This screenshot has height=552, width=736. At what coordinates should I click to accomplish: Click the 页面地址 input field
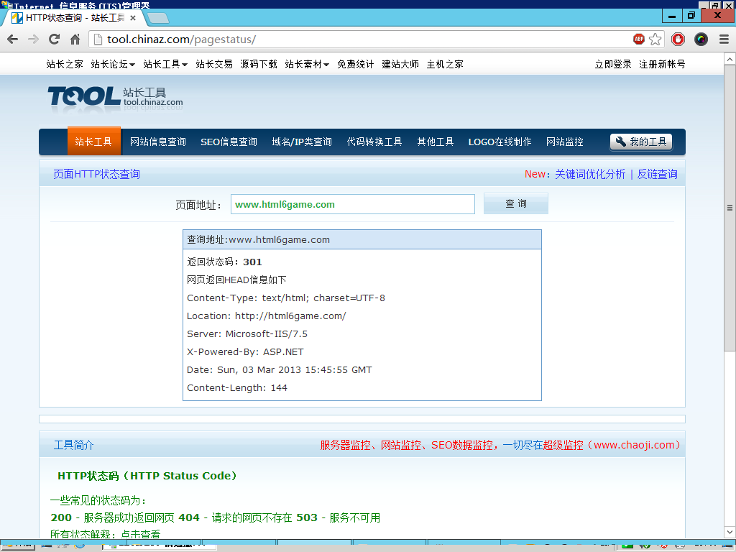(352, 204)
